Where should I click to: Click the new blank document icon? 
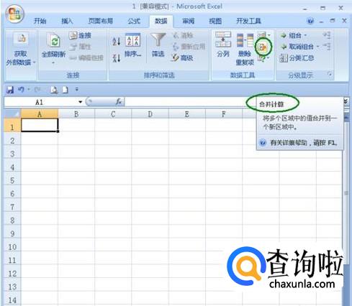click(x=65, y=90)
